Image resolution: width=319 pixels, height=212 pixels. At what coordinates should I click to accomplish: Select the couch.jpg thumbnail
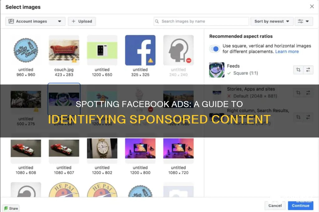(64, 50)
